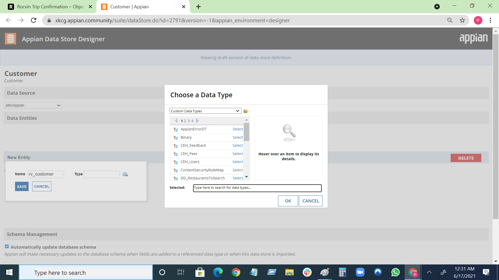
Task: Open File Explorer from the taskbar
Action: (x=289, y=272)
